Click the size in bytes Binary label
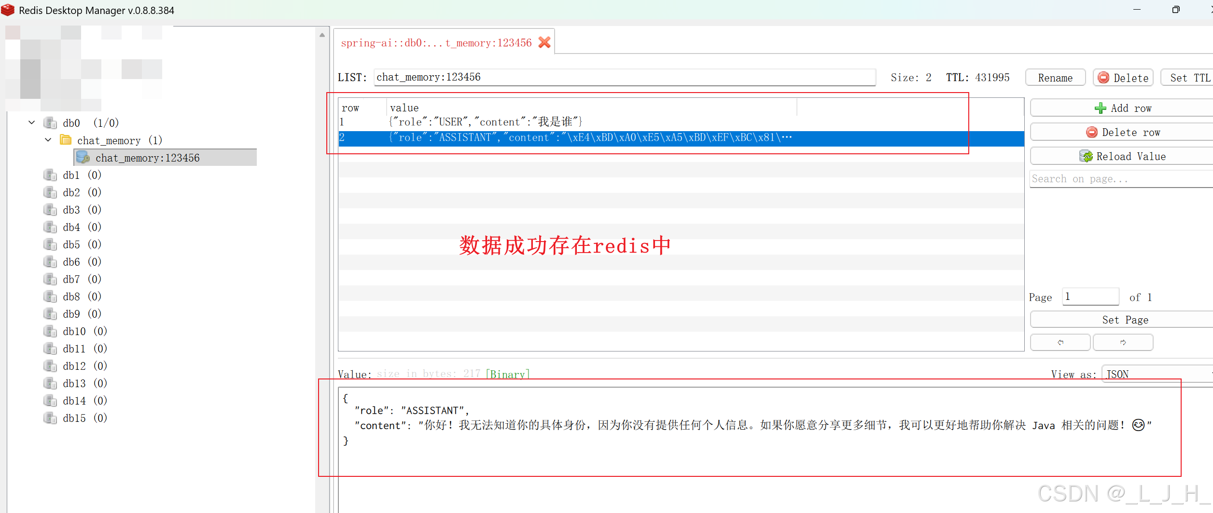The image size is (1213, 513). pyautogui.click(x=453, y=374)
